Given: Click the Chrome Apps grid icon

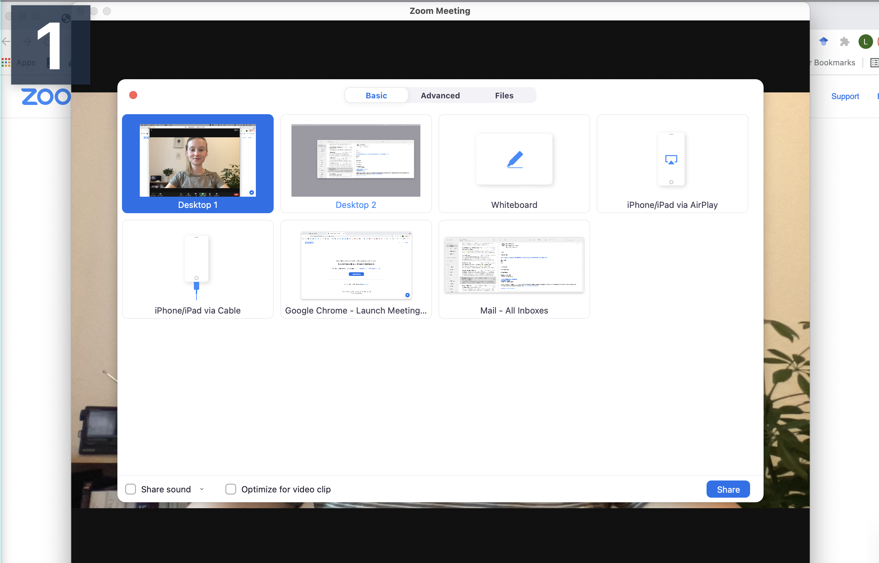Looking at the screenshot, I should click(x=6, y=62).
